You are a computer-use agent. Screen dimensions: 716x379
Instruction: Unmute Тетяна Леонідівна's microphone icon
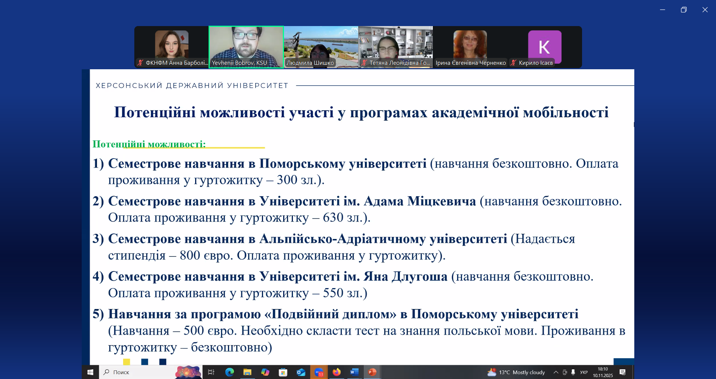click(363, 63)
